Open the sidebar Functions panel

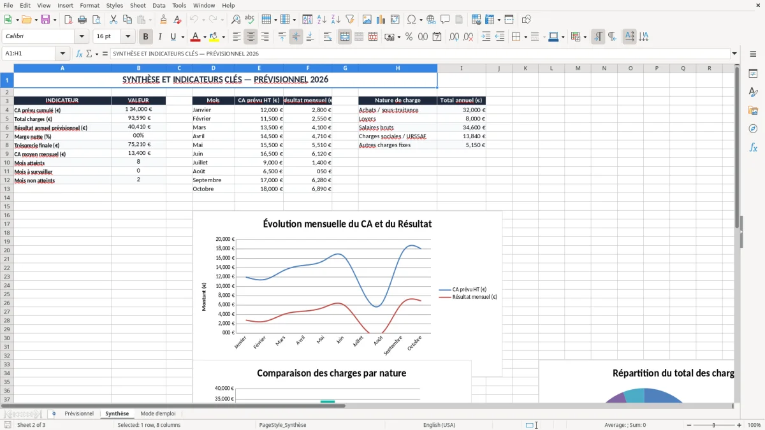click(x=753, y=148)
